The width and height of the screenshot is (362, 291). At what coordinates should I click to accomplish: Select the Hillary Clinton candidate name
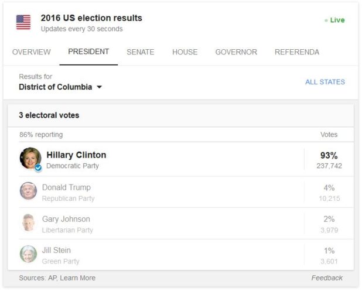pos(76,155)
